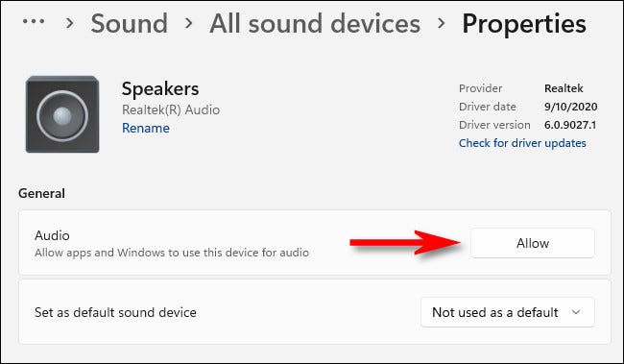Open the breadcrumb ellipsis menu
Screen dimensions: 624x364
click(34, 21)
